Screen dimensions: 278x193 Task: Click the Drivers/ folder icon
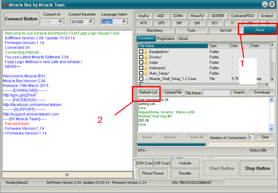(x=146, y=57)
